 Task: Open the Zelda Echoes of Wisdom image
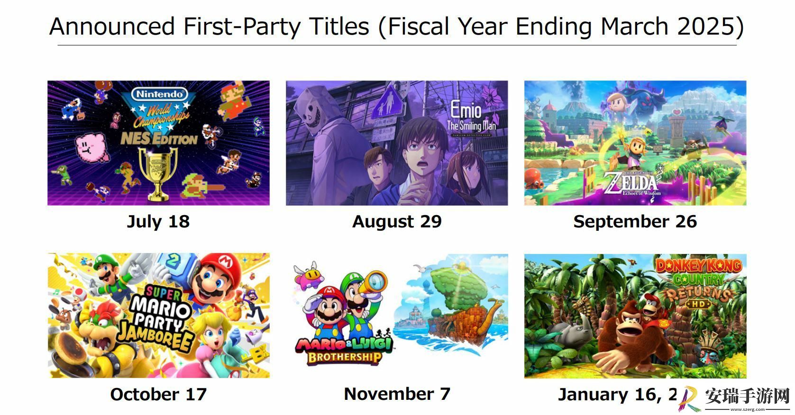click(635, 143)
